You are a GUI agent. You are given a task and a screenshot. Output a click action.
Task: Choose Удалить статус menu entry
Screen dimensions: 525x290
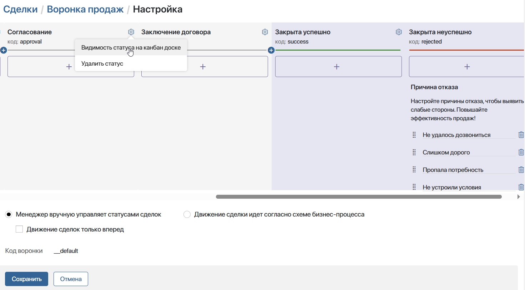(x=131, y=63)
